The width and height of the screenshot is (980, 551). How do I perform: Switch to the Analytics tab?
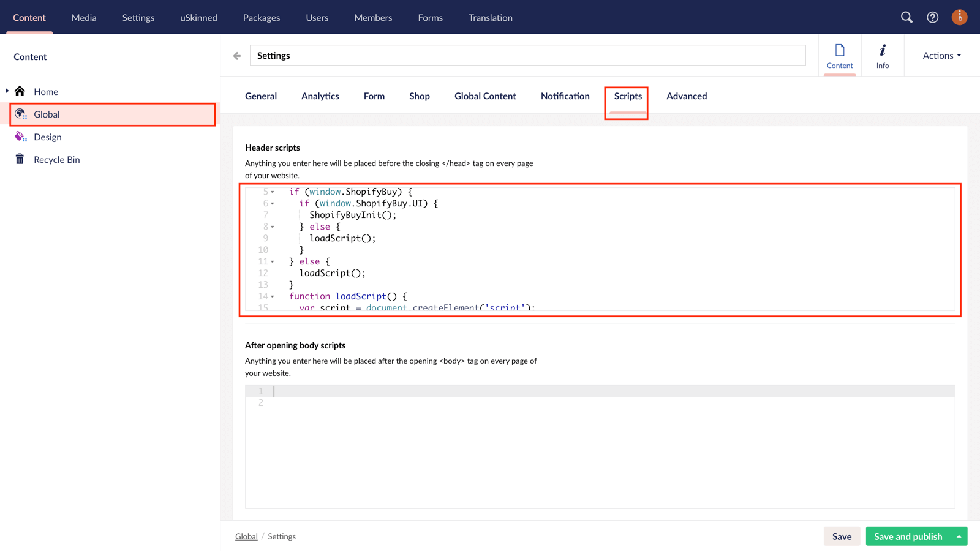pos(320,96)
